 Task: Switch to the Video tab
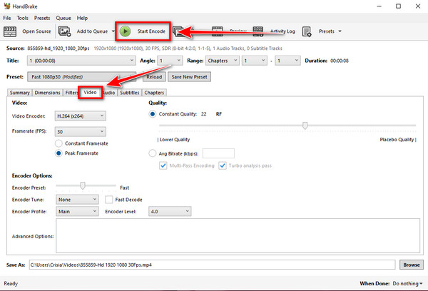(90, 92)
